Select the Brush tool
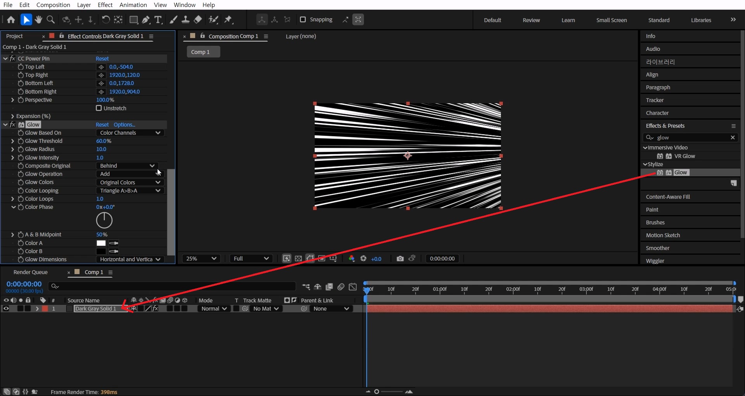Viewport: 745px width, 396px height. 173,19
